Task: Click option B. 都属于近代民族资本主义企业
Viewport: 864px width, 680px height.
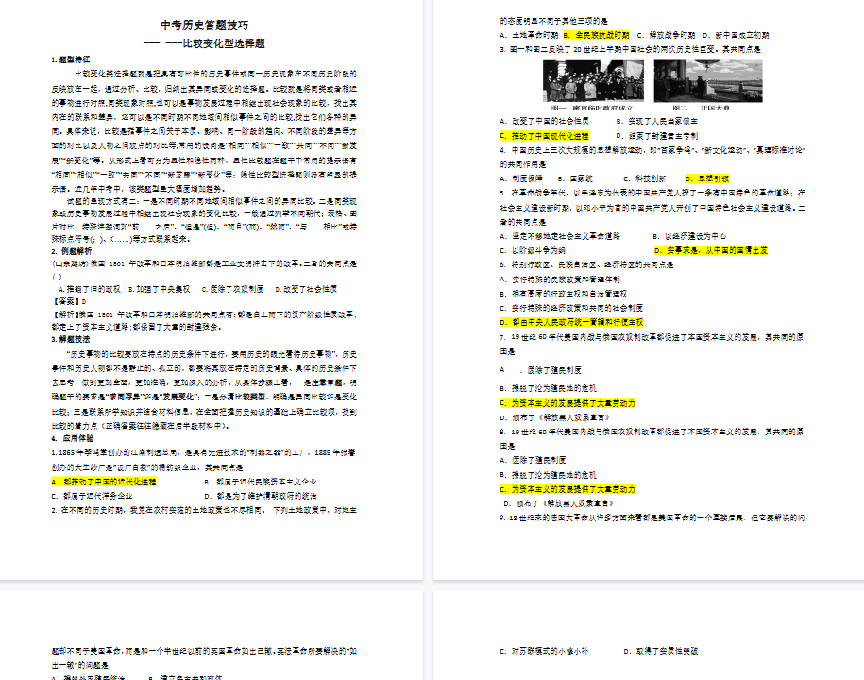Action: 261,482
